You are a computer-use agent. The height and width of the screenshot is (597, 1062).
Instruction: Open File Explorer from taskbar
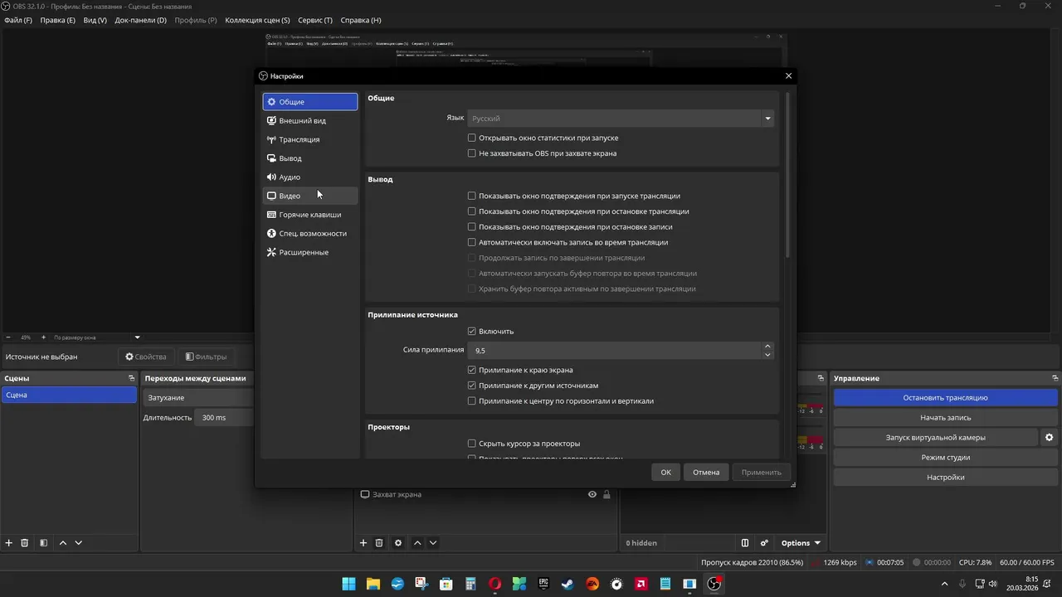point(373,584)
